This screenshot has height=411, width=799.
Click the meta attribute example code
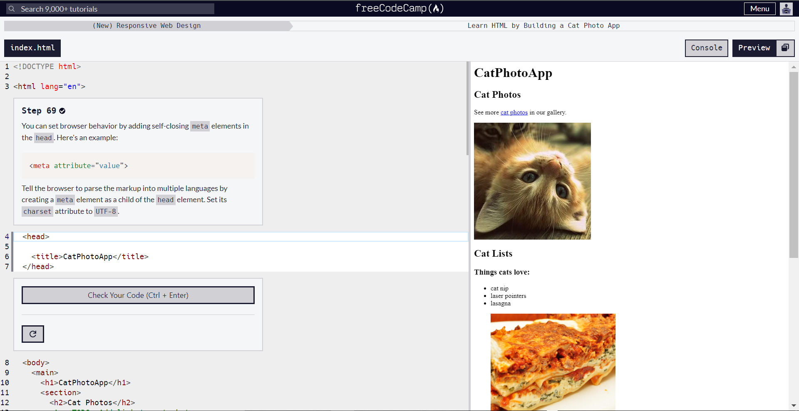(x=79, y=166)
